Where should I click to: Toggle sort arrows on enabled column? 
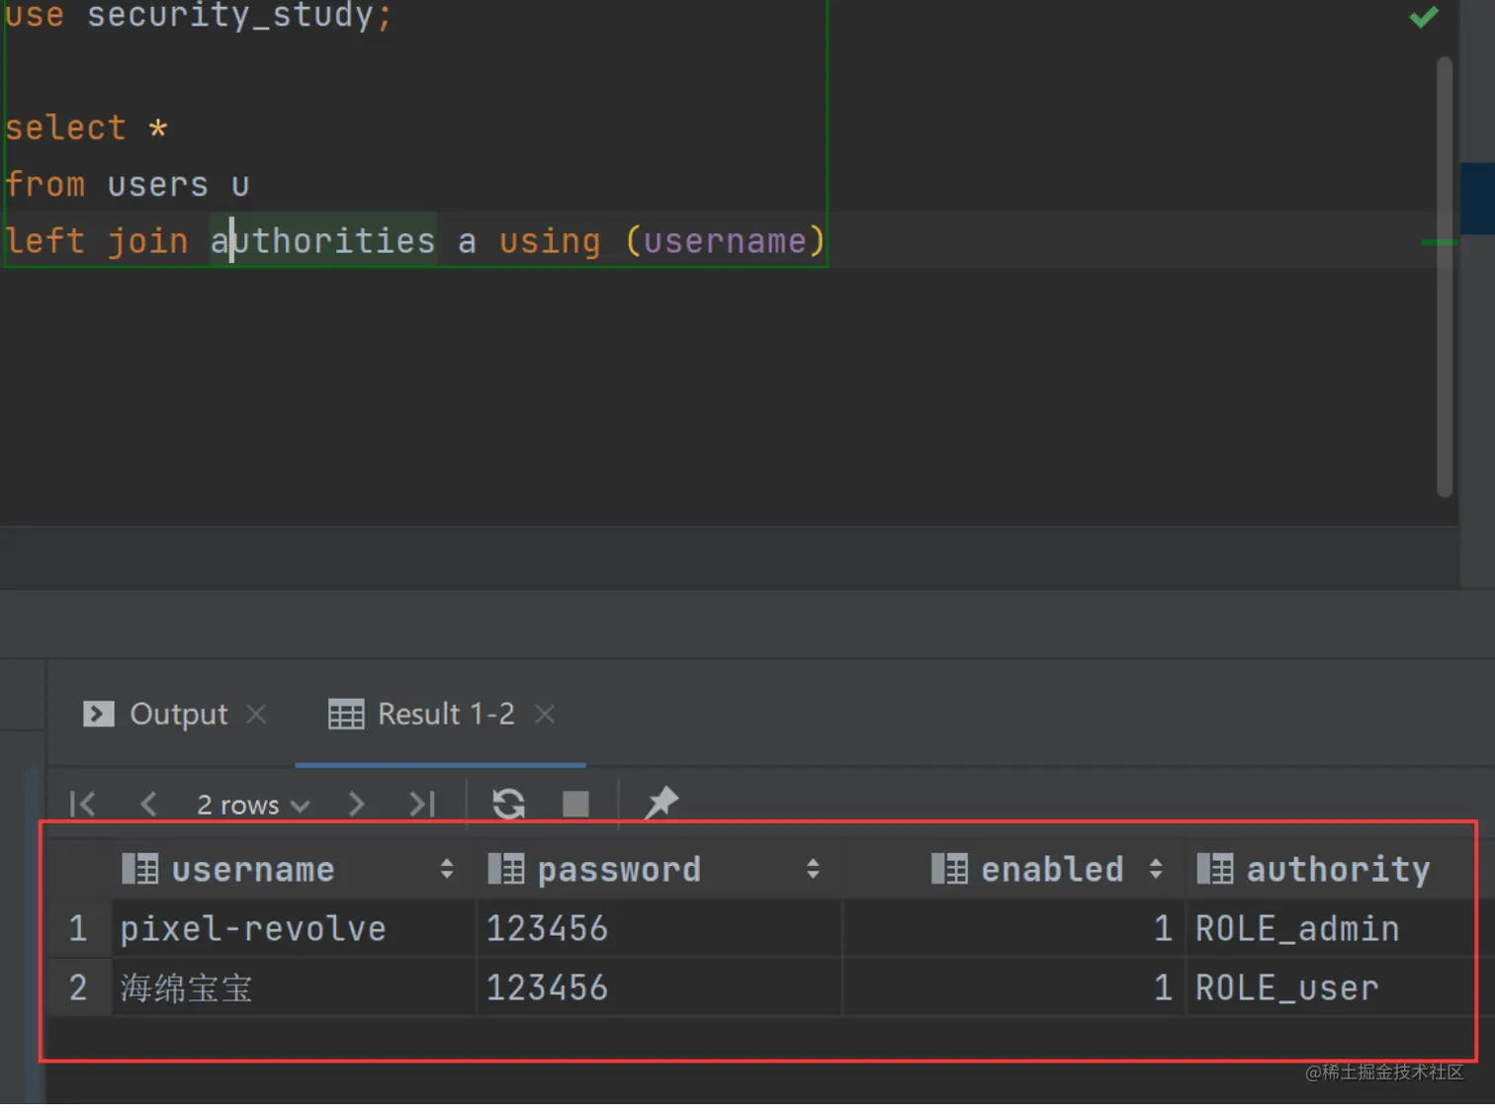click(x=1156, y=869)
